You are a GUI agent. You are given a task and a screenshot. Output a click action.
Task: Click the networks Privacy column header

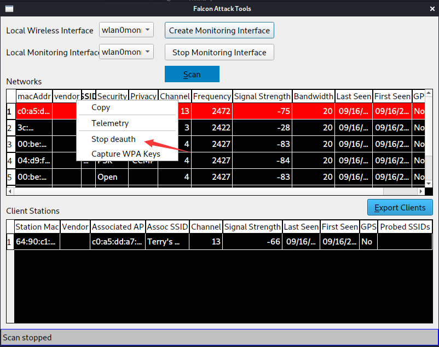143,96
